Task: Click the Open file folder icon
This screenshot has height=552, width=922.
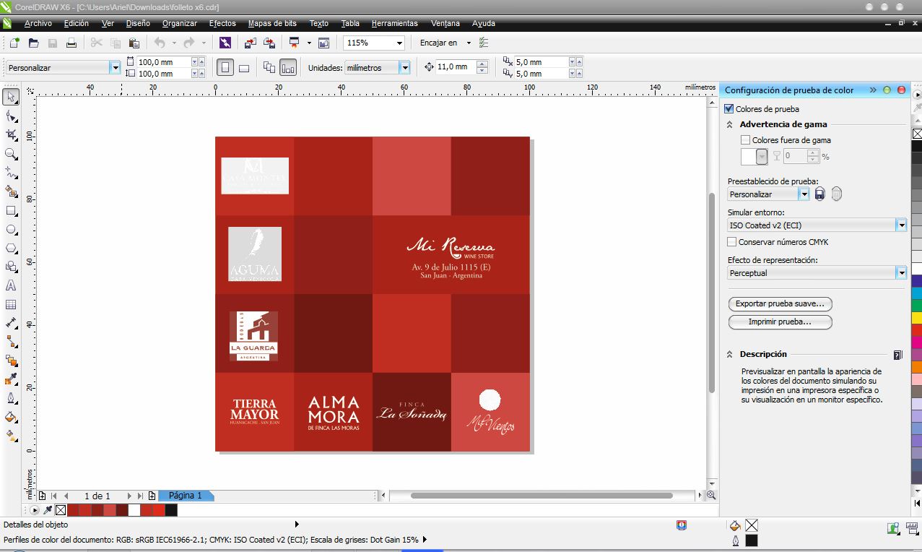Action: pyautogui.click(x=33, y=43)
